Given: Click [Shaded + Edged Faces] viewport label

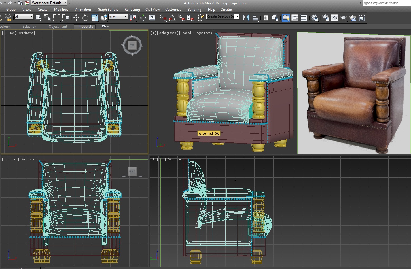Looking at the screenshot, I should pos(196,33).
